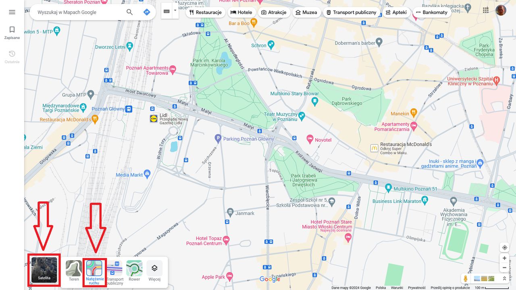The height and width of the screenshot is (290, 516).
Task: Open the Google account avatar
Action: click(x=501, y=10)
